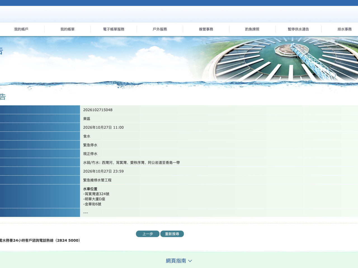Select the notice number 2026102715048
Viewport: 358px width, 268px height.
[x=98, y=110]
